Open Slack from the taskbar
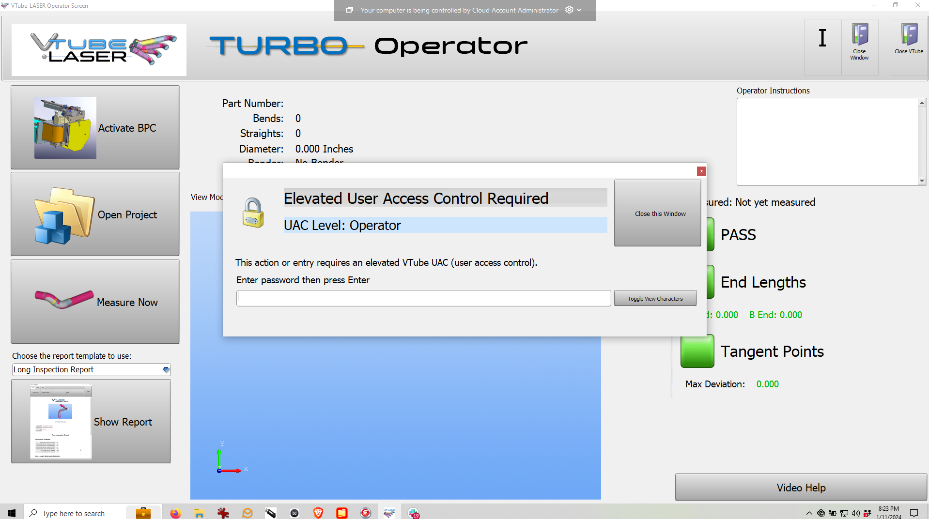Viewport: 929px width, 519px height. [x=413, y=513]
